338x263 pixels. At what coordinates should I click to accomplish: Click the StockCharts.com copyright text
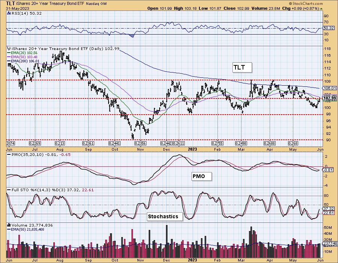[x=306, y=3]
